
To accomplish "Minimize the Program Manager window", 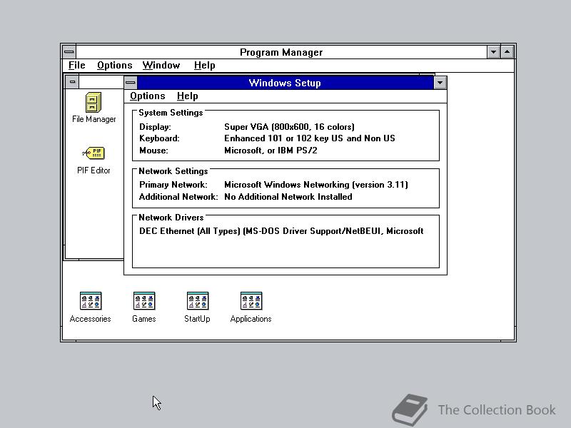I will coord(493,52).
